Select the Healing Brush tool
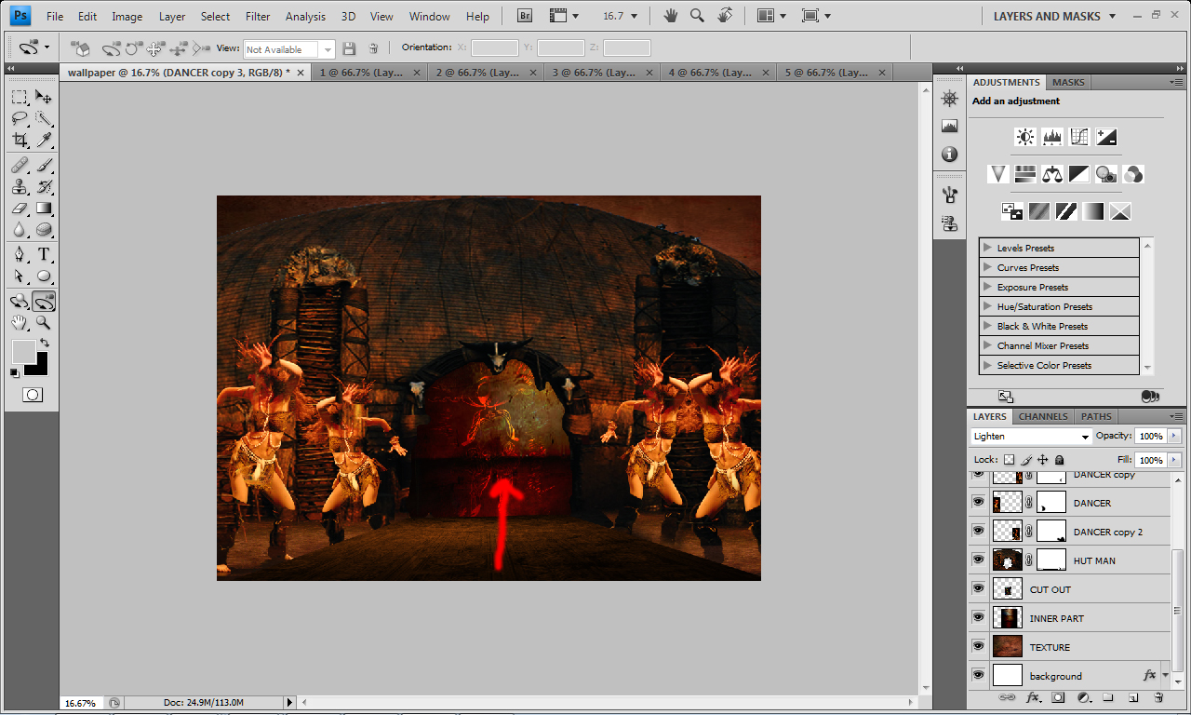The height and width of the screenshot is (715, 1191). 20,165
